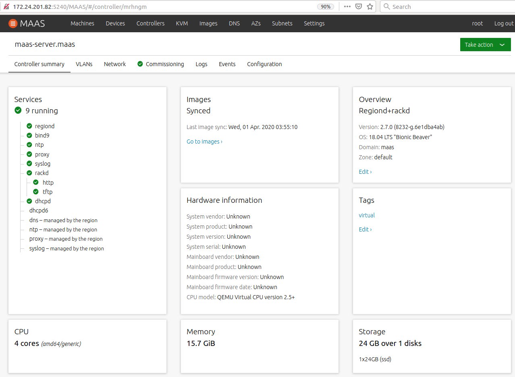Image resolution: width=515 pixels, height=377 pixels.
Task: Bookmark this page with star icon
Action: click(370, 6)
